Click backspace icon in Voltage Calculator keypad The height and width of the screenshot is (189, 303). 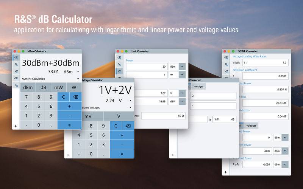[128, 126]
